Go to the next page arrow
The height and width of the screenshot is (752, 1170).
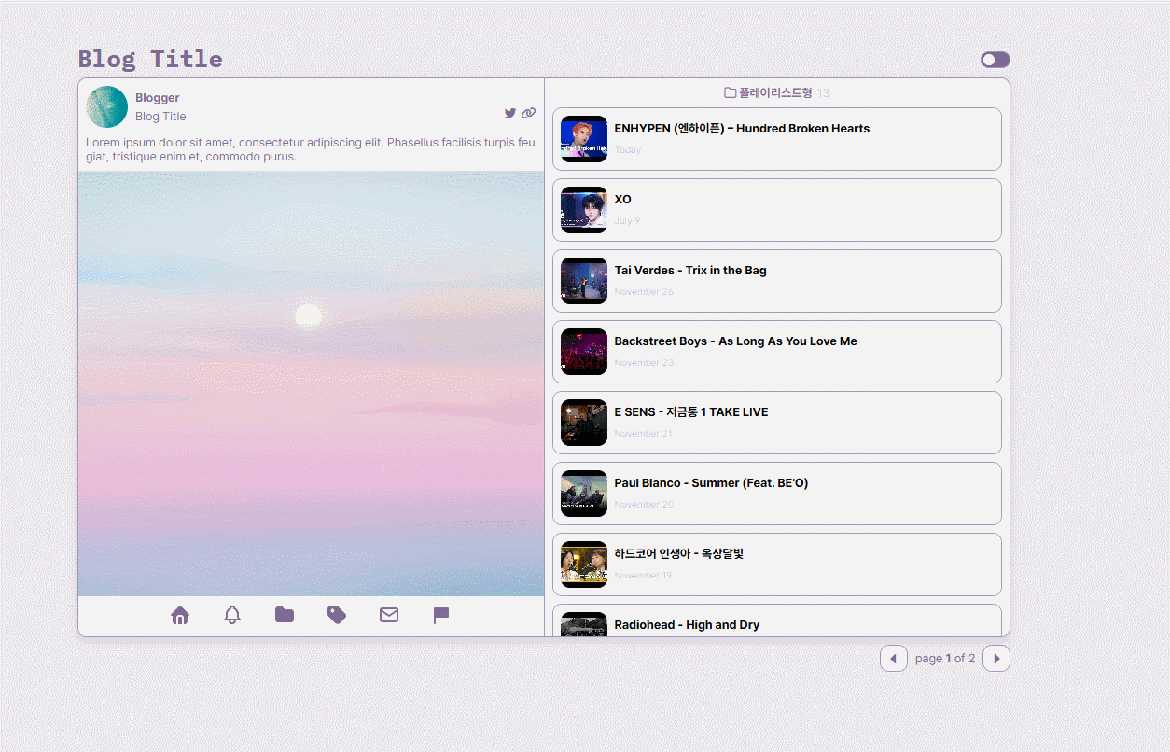996,658
